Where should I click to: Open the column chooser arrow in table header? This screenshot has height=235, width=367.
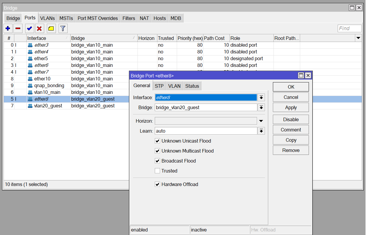pos(358,38)
